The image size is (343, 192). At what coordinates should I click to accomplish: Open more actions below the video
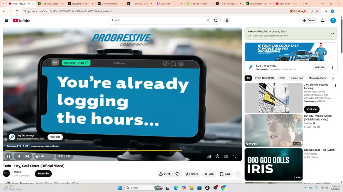[238, 174]
